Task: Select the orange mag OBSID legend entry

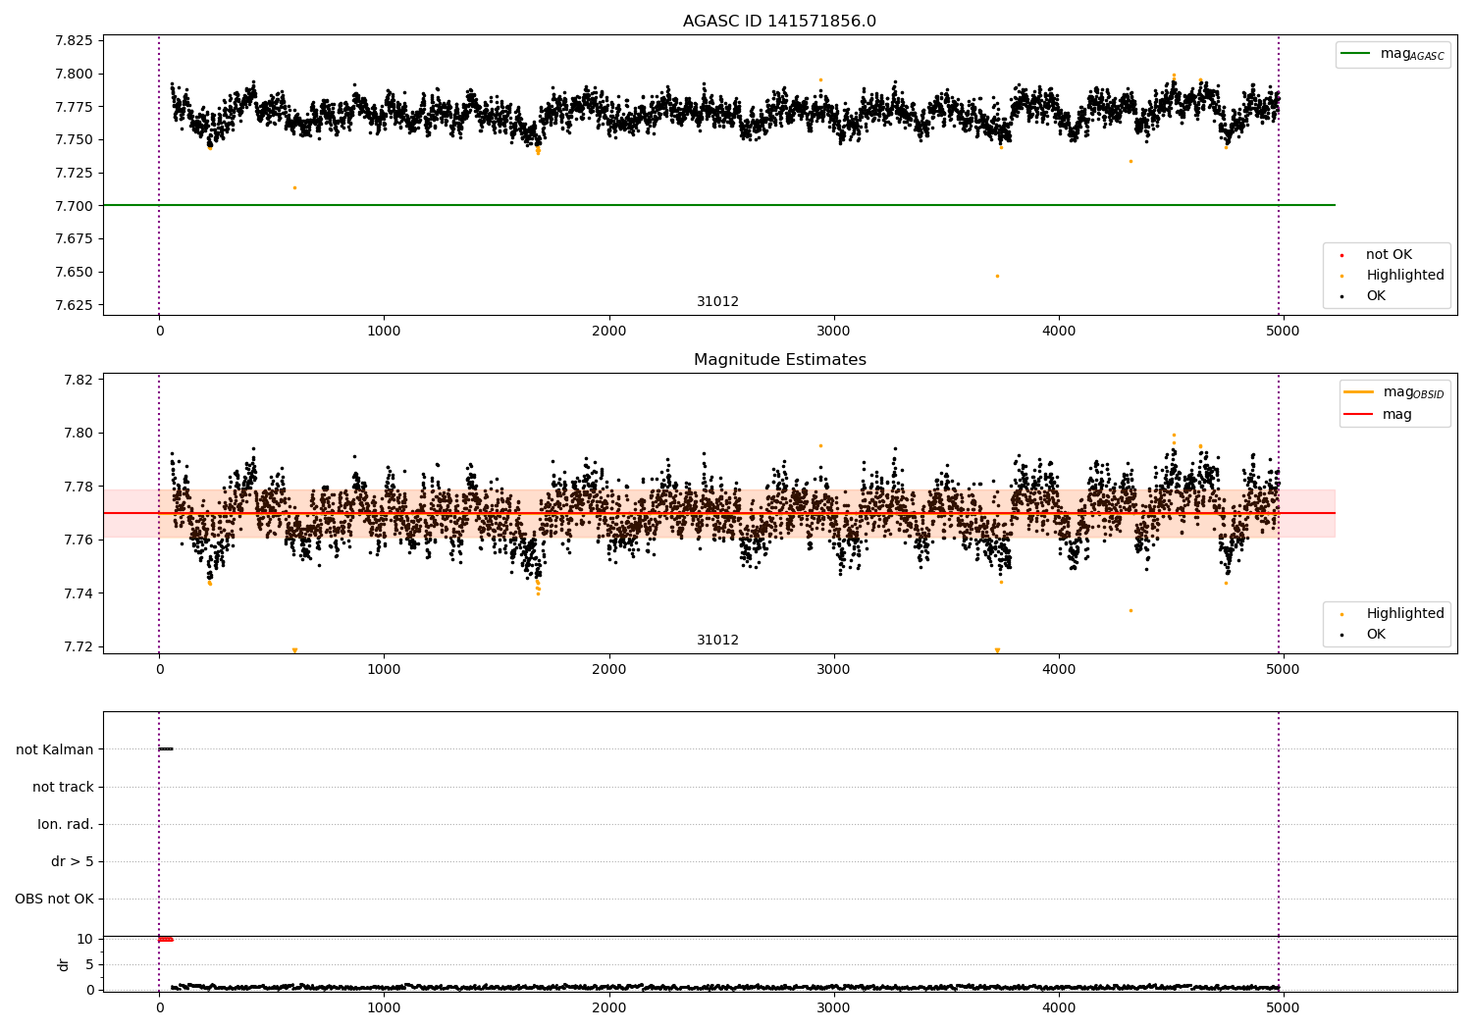Action: (x=1394, y=392)
